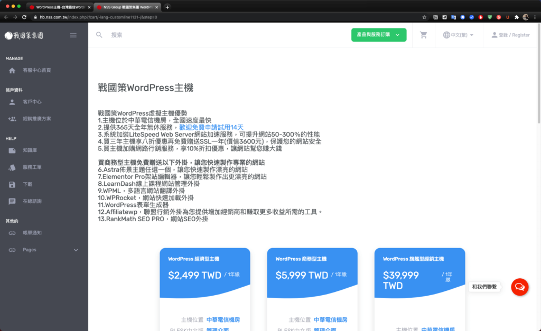Close the WordPress主機 browser tab
Image resolution: width=541 pixels, height=331 pixels.
coord(89,7)
